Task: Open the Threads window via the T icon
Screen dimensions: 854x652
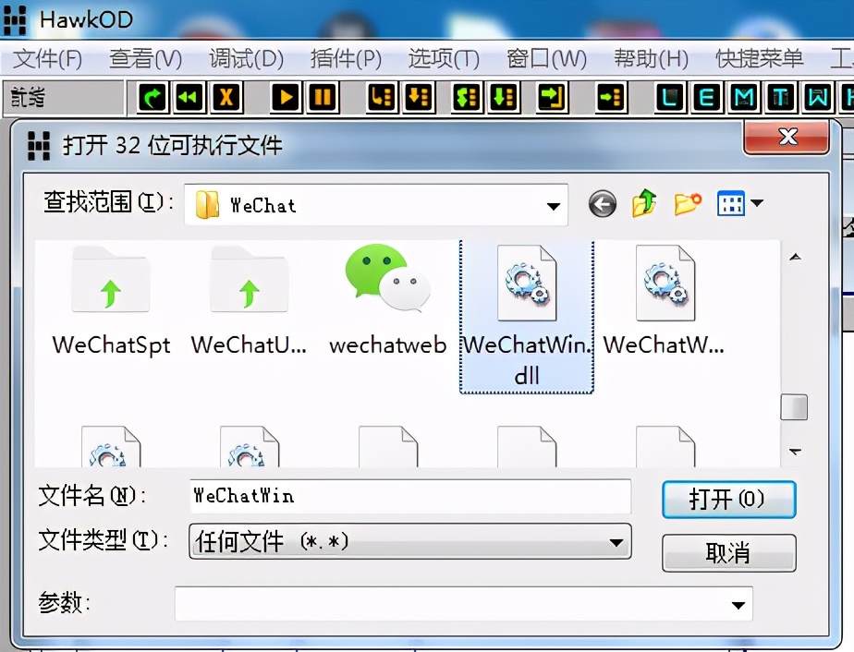Action: pyautogui.click(x=781, y=97)
